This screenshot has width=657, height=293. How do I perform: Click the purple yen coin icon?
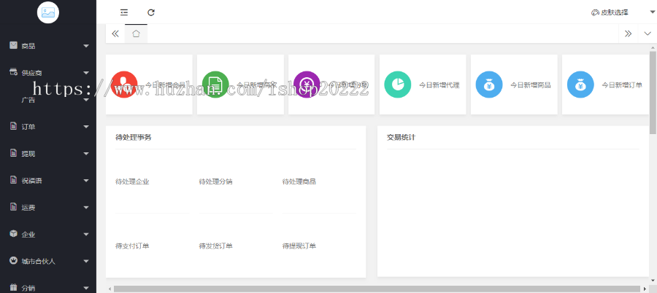tap(307, 85)
